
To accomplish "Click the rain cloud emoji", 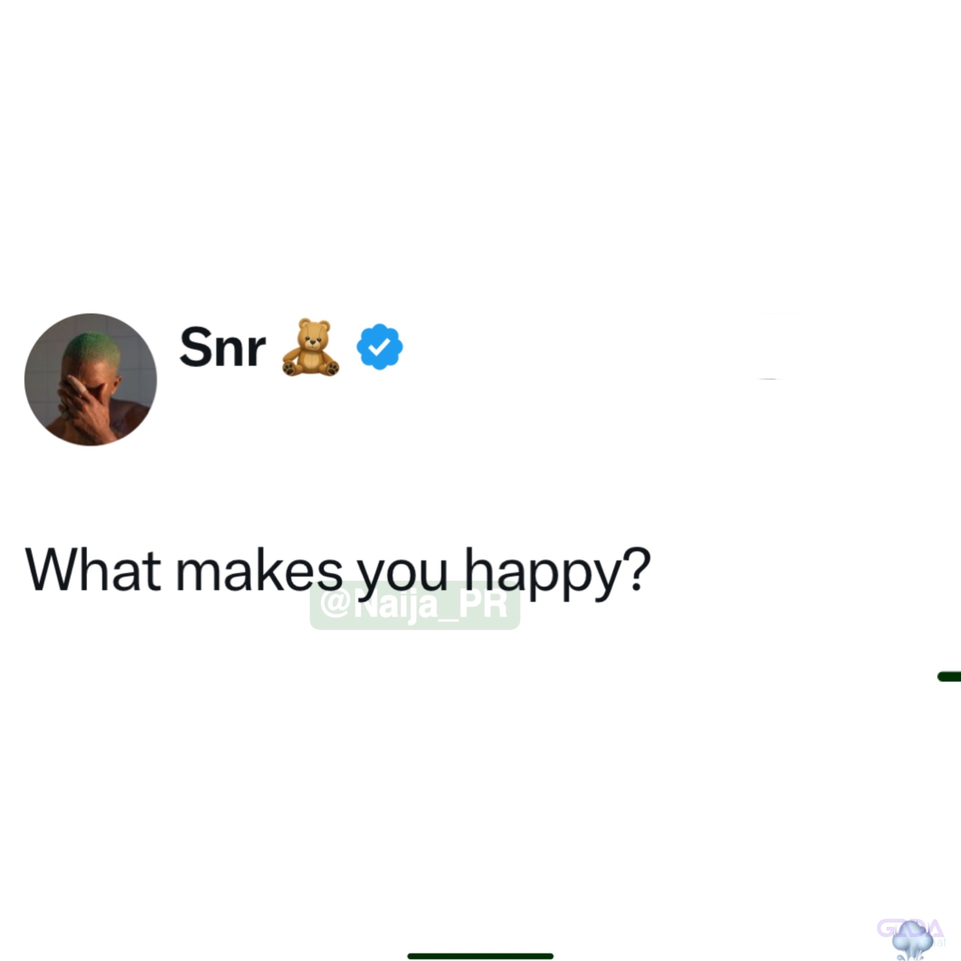I will [x=912, y=941].
